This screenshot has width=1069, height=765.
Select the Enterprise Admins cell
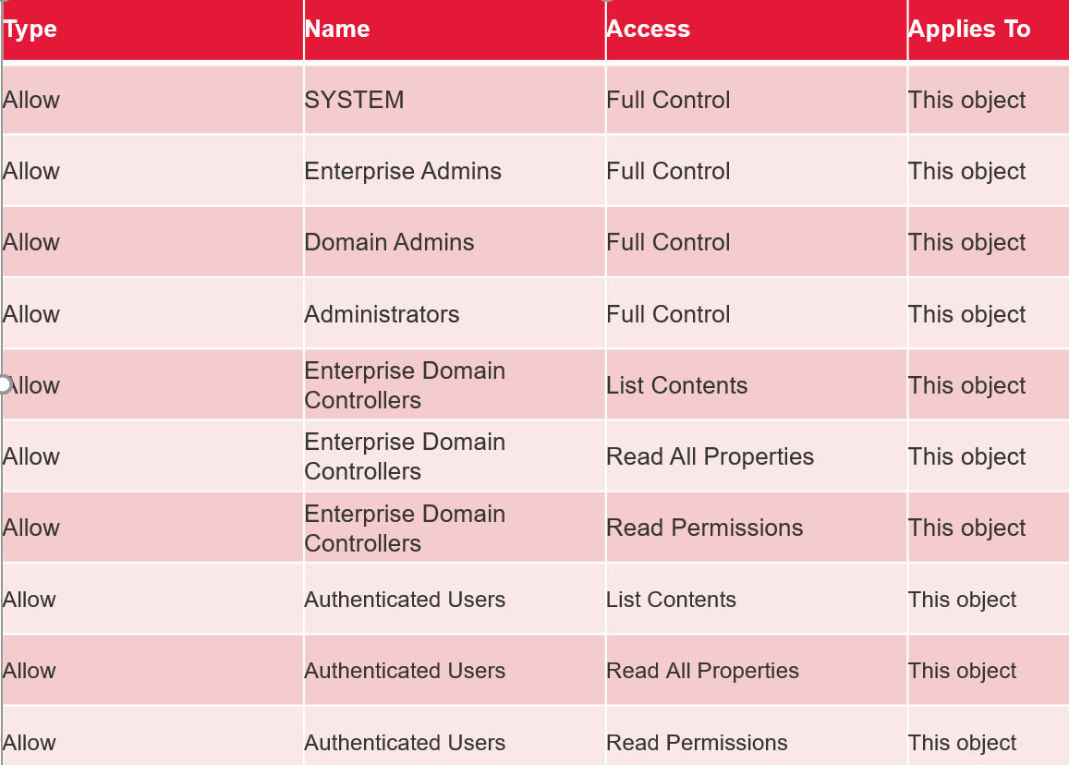point(403,171)
